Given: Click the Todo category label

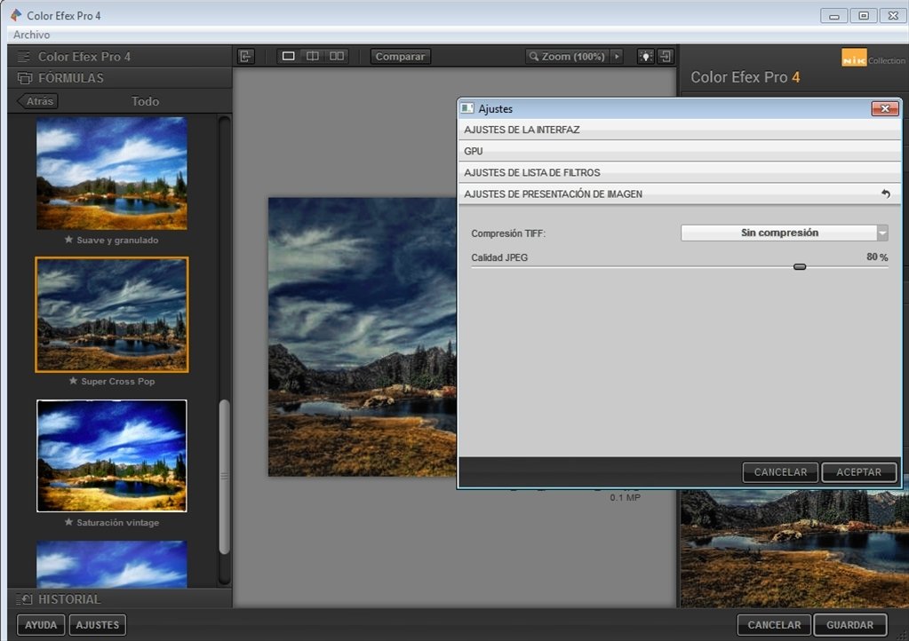Looking at the screenshot, I should [x=145, y=101].
